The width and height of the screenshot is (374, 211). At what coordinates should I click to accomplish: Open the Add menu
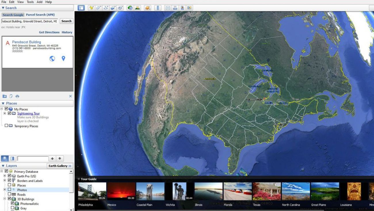(x=39, y=2)
